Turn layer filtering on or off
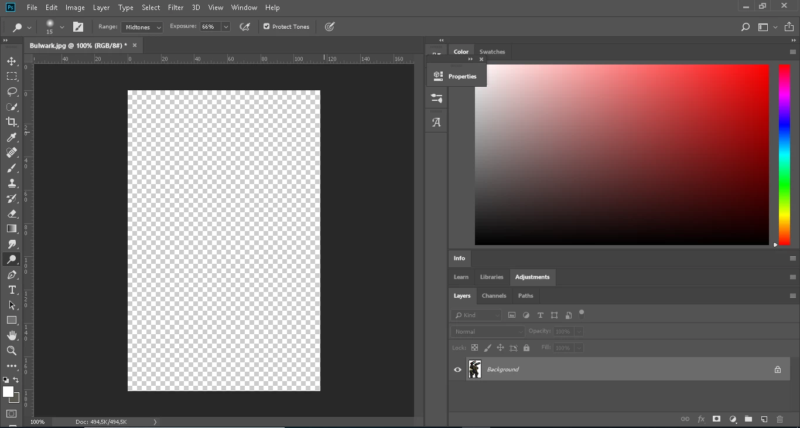This screenshot has height=428, width=800. pos(582,312)
